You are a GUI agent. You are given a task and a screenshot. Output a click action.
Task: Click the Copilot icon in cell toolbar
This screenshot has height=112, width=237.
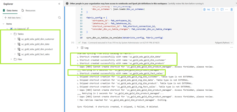(204, 10)
